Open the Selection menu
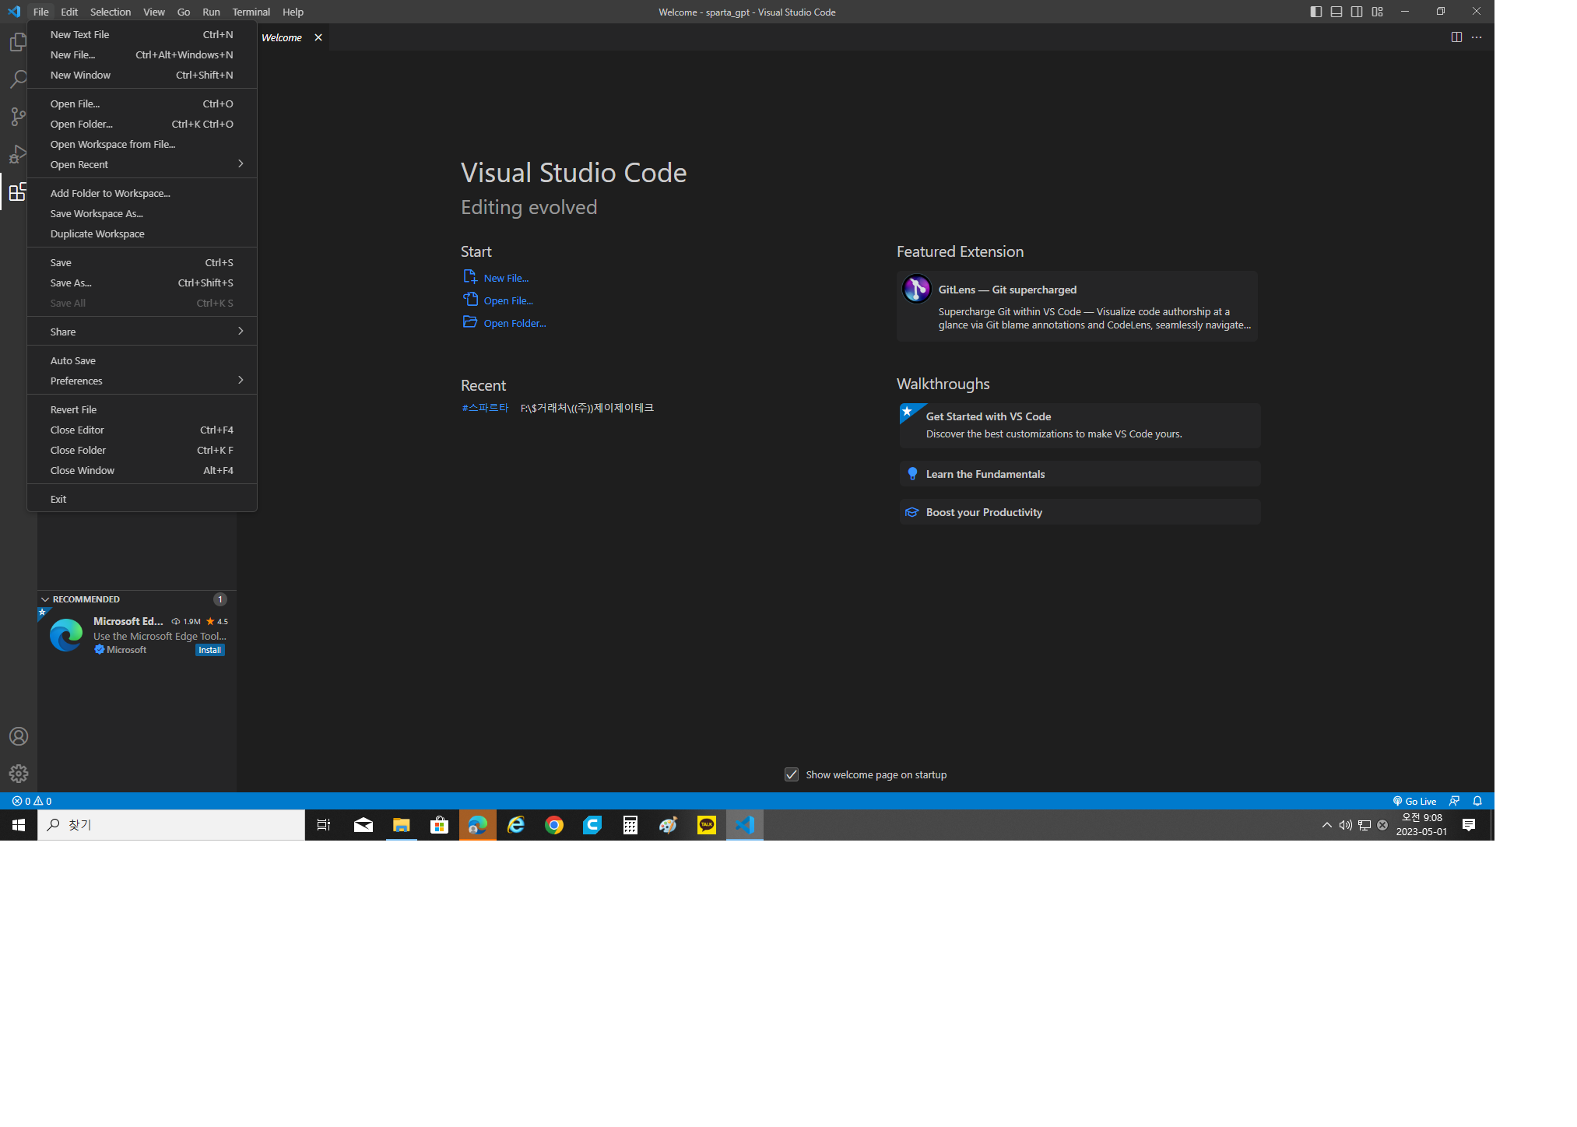Screen dimensions: 1577x1127 111,12
